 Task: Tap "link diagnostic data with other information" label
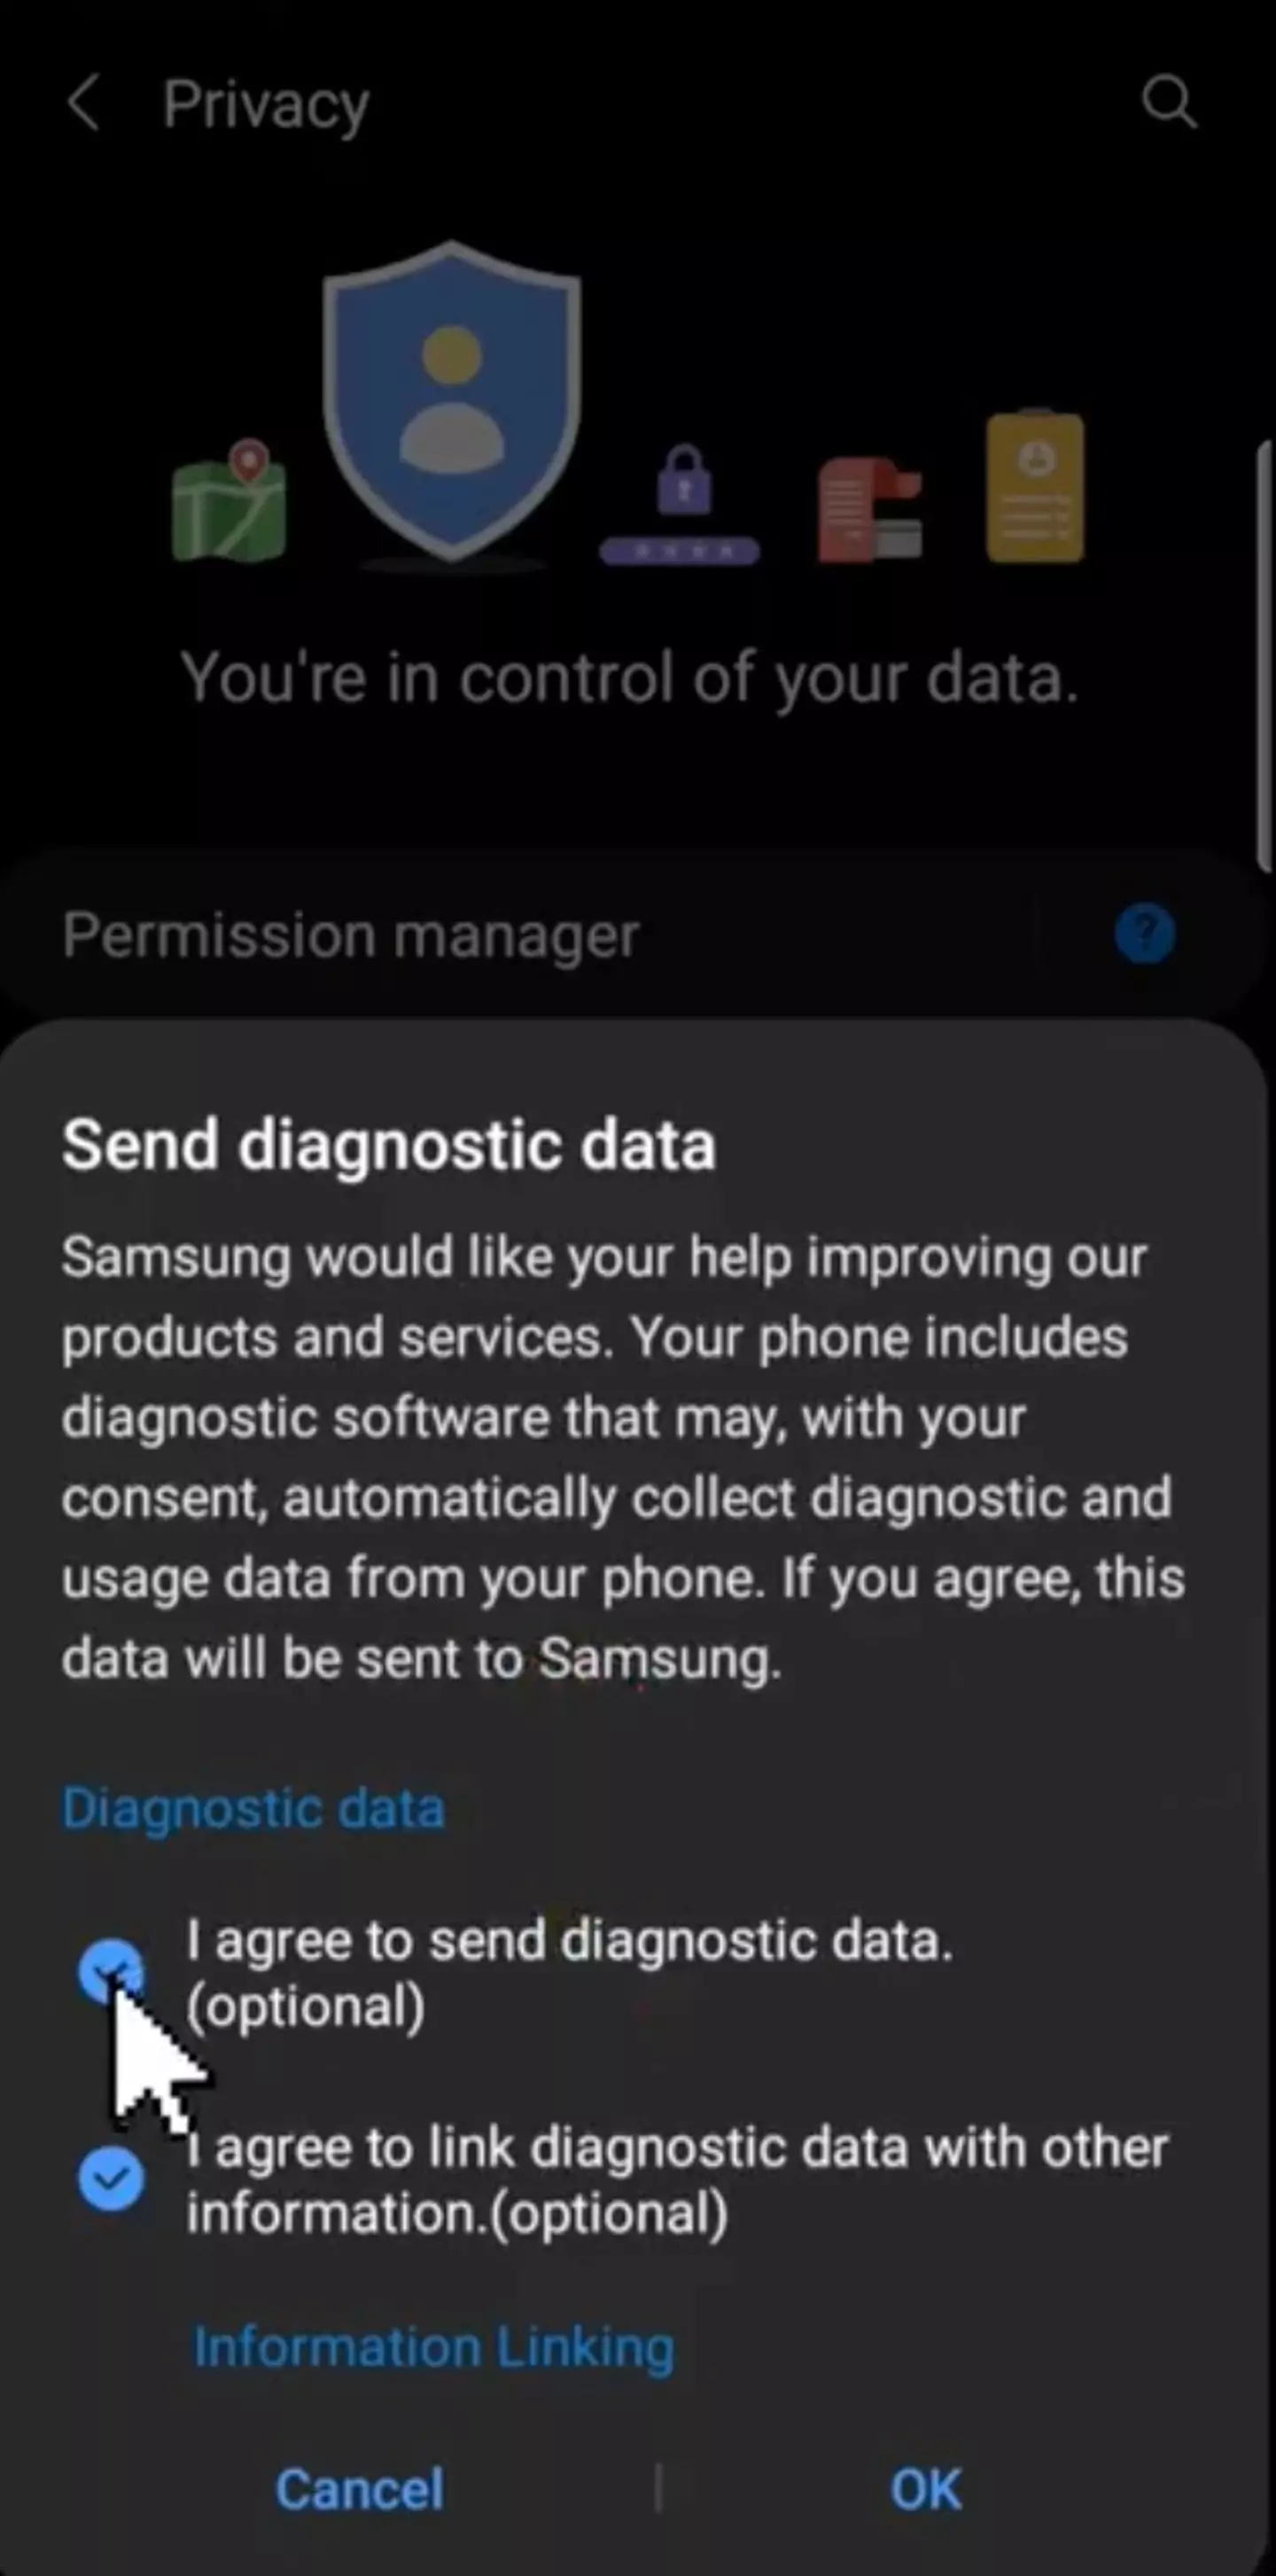(676, 2180)
